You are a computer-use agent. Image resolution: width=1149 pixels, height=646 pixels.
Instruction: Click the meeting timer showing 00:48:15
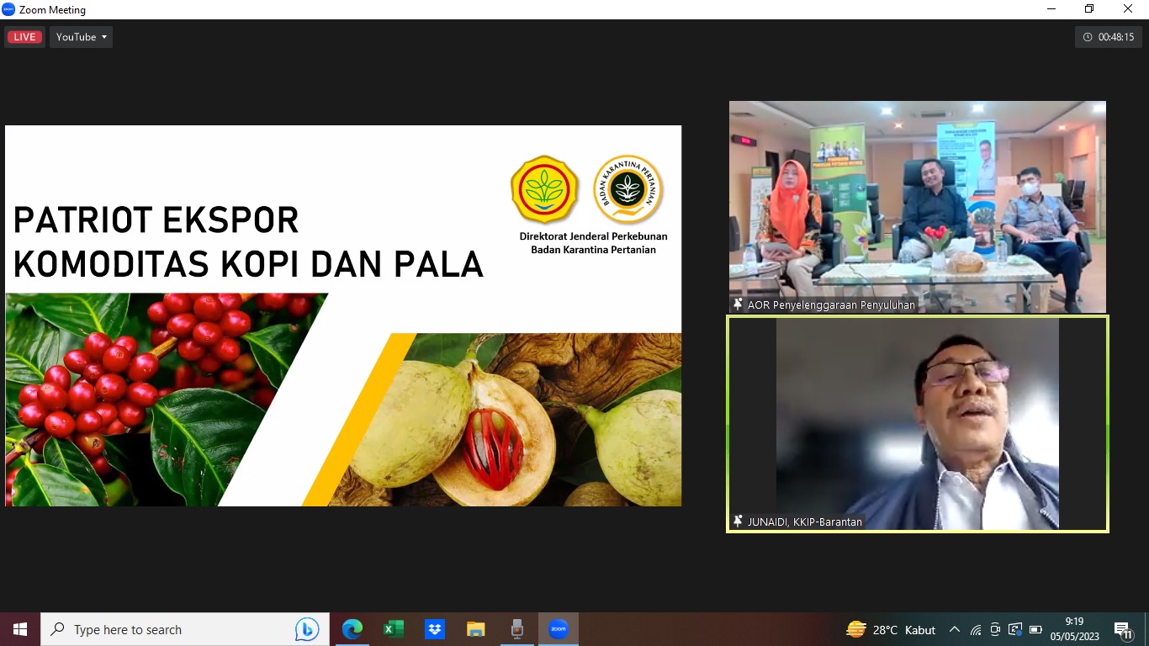1108,37
